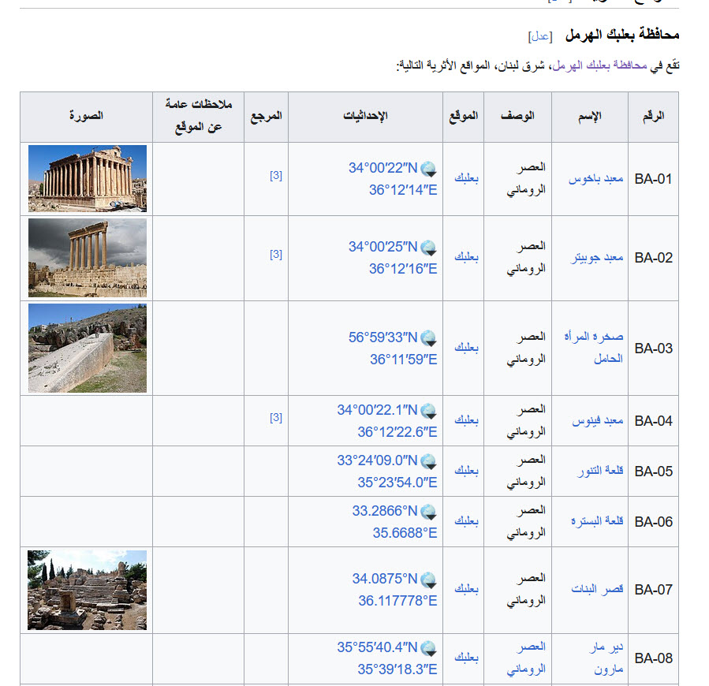
Task: Open reference [3] in BA-02 row
Action: pyautogui.click(x=276, y=255)
